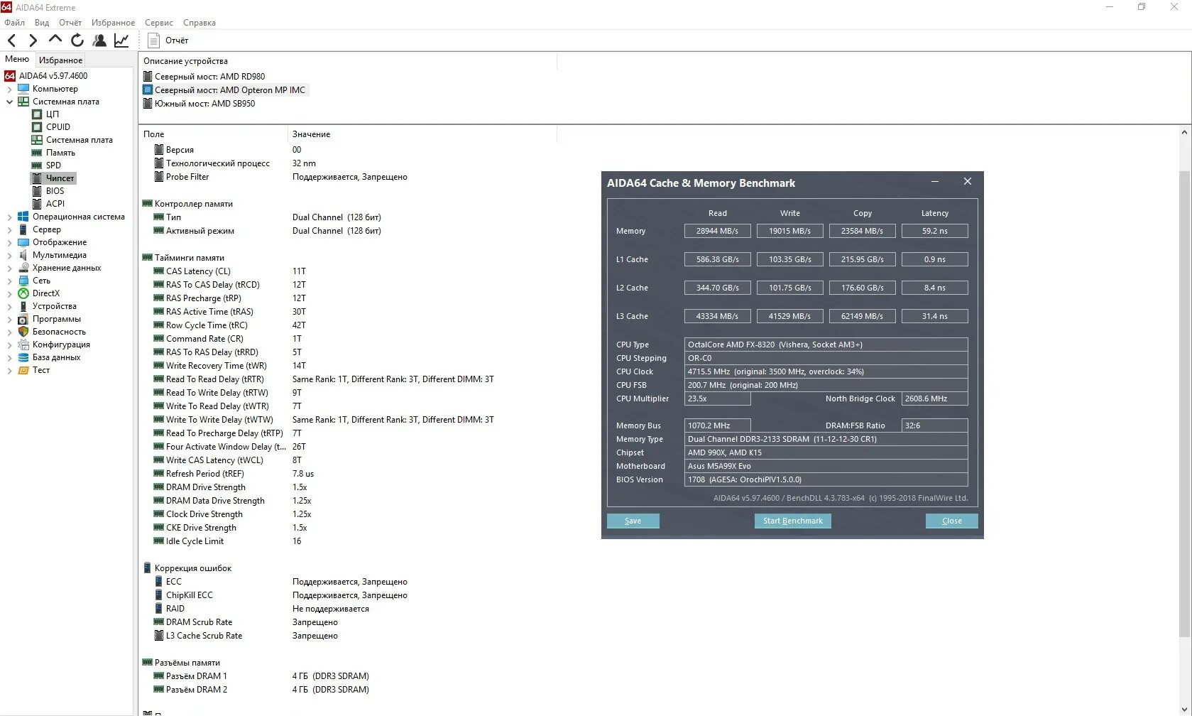Expand the Отображение tree node

(x=9, y=242)
